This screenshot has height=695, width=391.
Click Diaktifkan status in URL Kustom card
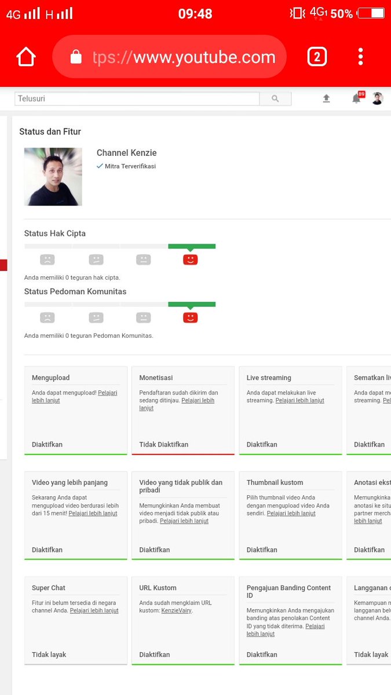tap(155, 655)
